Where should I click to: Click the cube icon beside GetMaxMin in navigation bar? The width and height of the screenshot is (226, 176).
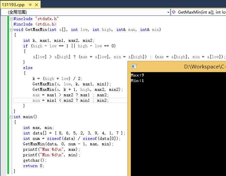pos(174,12)
